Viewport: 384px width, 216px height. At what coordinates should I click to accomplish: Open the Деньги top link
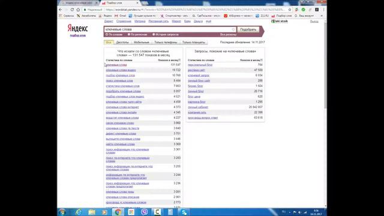pos(198,22)
